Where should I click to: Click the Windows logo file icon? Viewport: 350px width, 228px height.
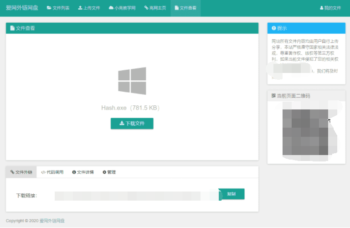[x=132, y=81]
